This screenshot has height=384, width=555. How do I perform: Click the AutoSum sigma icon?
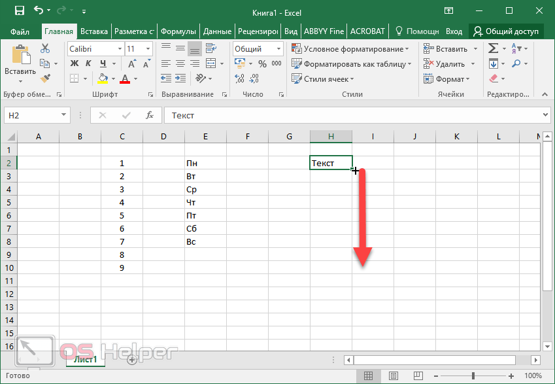pyautogui.click(x=494, y=48)
